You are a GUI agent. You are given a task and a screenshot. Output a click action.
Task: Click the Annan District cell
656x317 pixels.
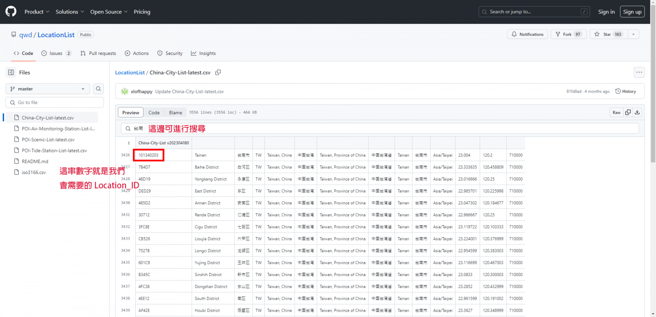213,203
